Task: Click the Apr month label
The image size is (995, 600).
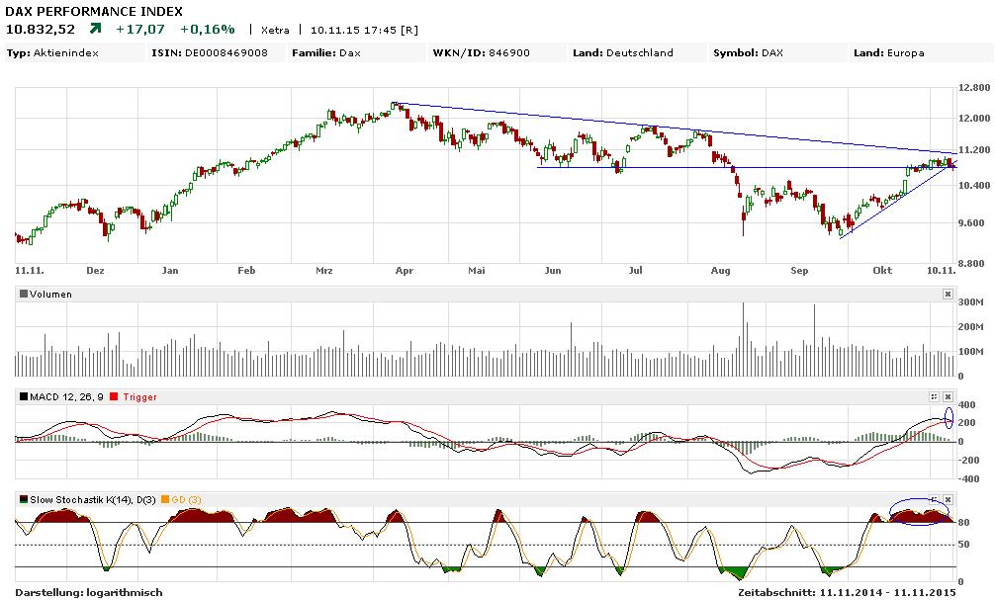Action: (x=405, y=270)
